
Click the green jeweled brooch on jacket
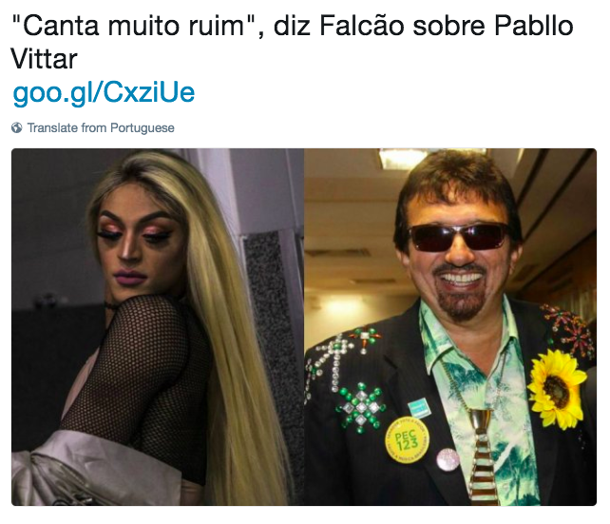coord(361,407)
